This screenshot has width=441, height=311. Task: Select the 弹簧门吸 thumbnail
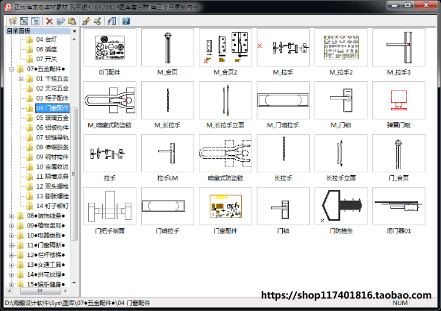399,100
